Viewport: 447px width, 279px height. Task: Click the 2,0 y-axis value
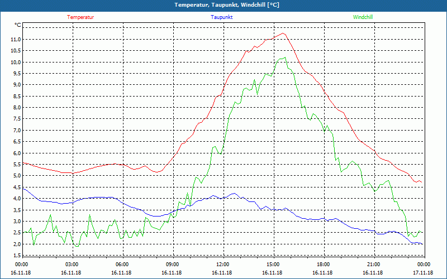pos(17,244)
